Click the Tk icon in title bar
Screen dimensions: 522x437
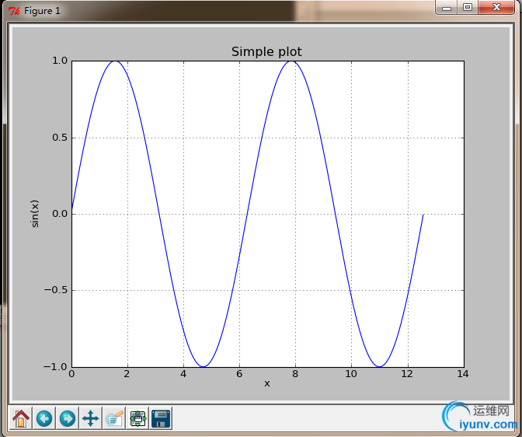pyautogui.click(x=14, y=11)
